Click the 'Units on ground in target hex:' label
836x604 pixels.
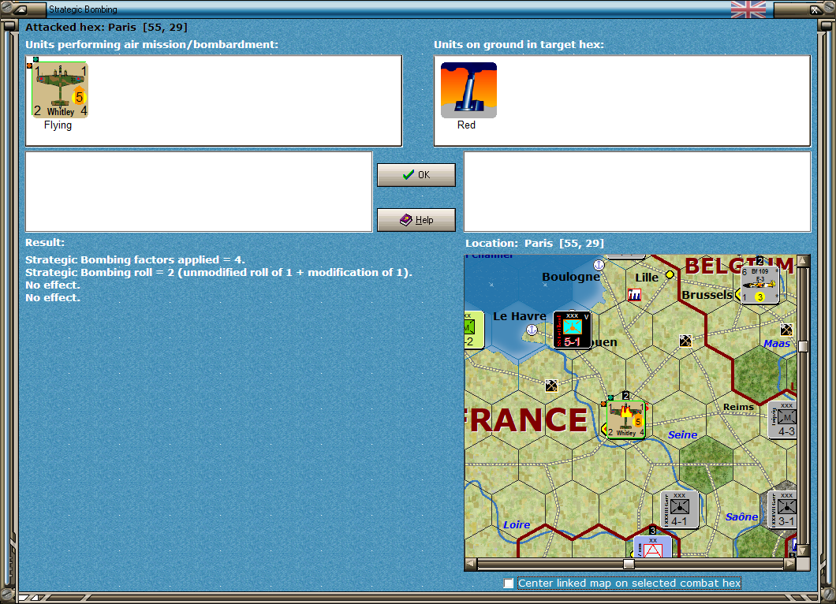[519, 44]
